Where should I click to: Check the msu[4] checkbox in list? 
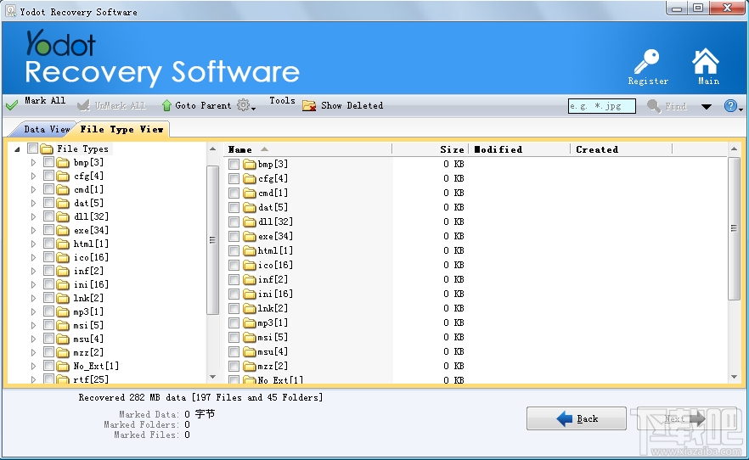tap(234, 352)
